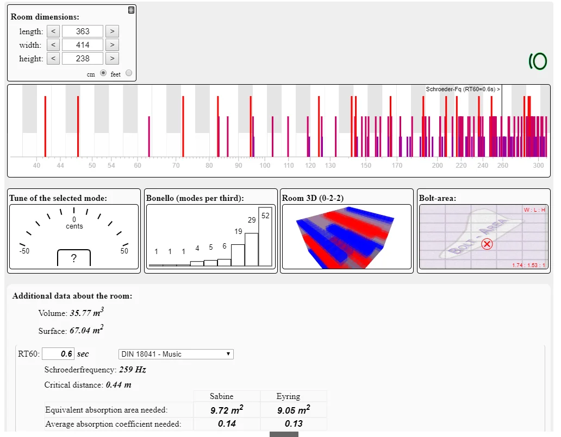Select the cm unit radio button
The height and width of the screenshot is (437, 561).
[x=103, y=73]
